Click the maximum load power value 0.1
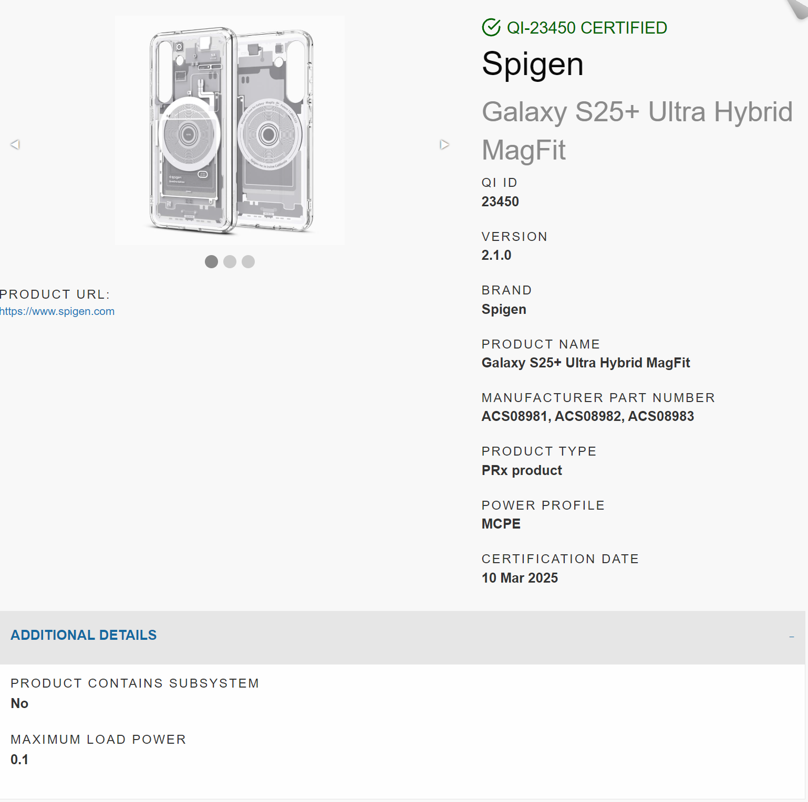The image size is (808, 802). click(x=19, y=759)
